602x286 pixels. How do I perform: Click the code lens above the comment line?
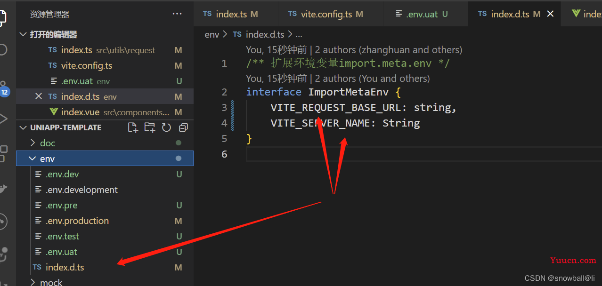pyautogui.click(x=354, y=50)
